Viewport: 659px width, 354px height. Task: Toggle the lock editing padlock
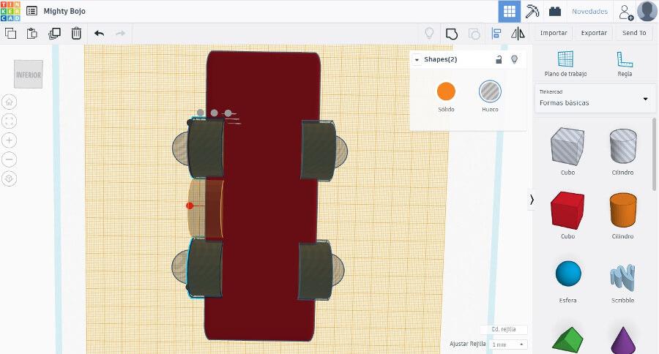click(499, 59)
